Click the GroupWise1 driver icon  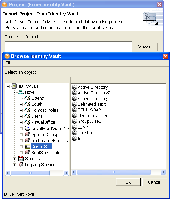click(74, 121)
